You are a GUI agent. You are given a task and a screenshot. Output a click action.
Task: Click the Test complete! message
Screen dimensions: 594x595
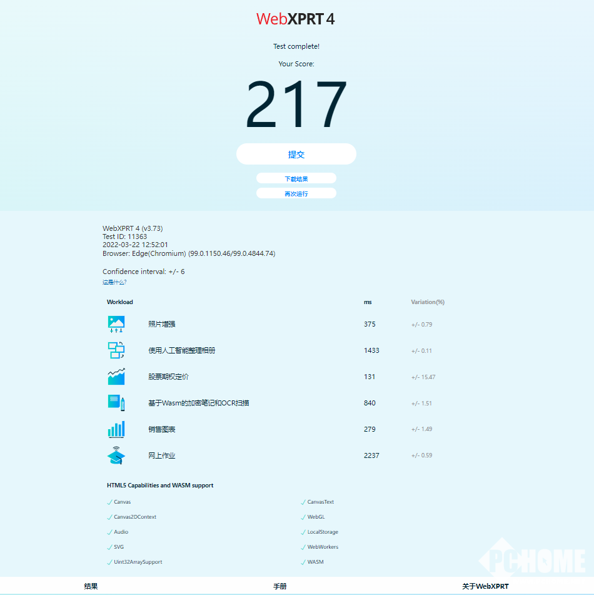click(296, 46)
